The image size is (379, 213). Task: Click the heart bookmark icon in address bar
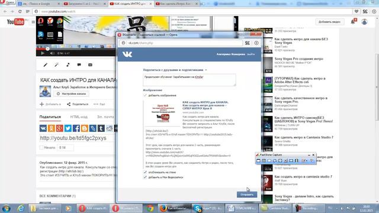(356, 11)
